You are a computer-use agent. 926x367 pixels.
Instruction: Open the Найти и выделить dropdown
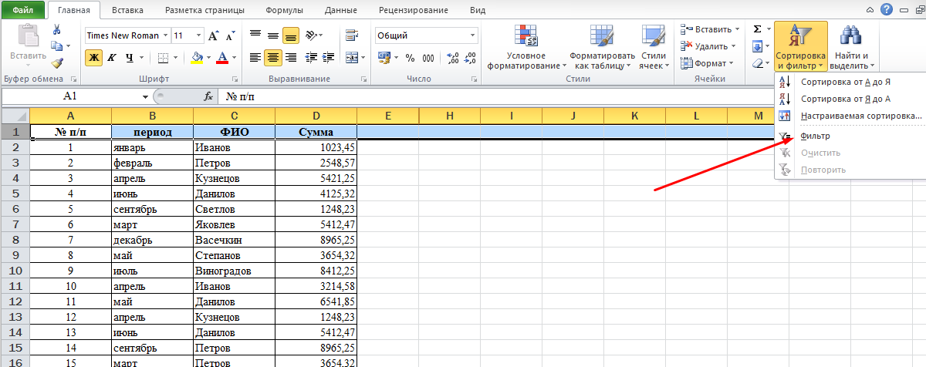click(851, 46)
